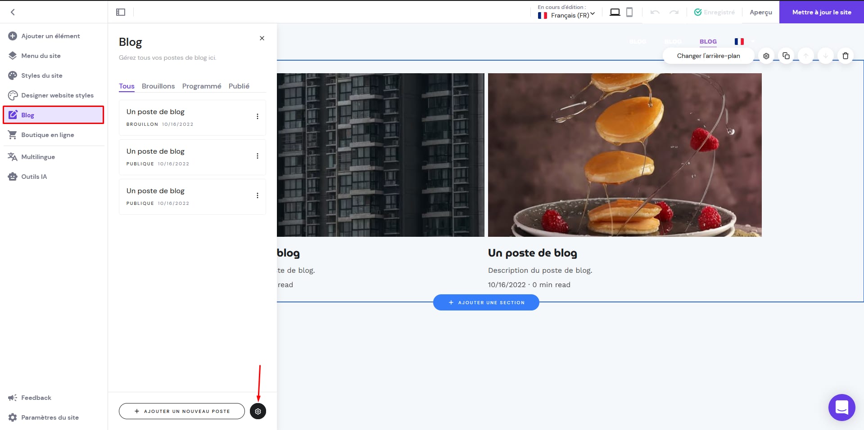This screenshot has height=430, width=864.
Task: Duplicate the section with copy icon
Action: 786,56
